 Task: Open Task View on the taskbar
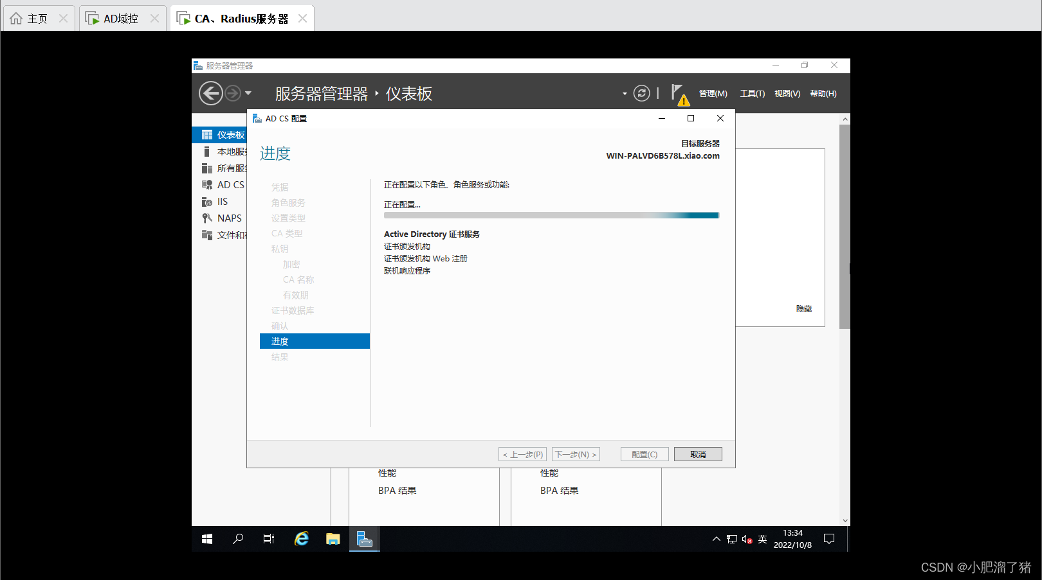click(x=269, y=539)
